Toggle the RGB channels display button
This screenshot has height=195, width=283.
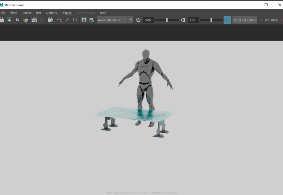59,20
